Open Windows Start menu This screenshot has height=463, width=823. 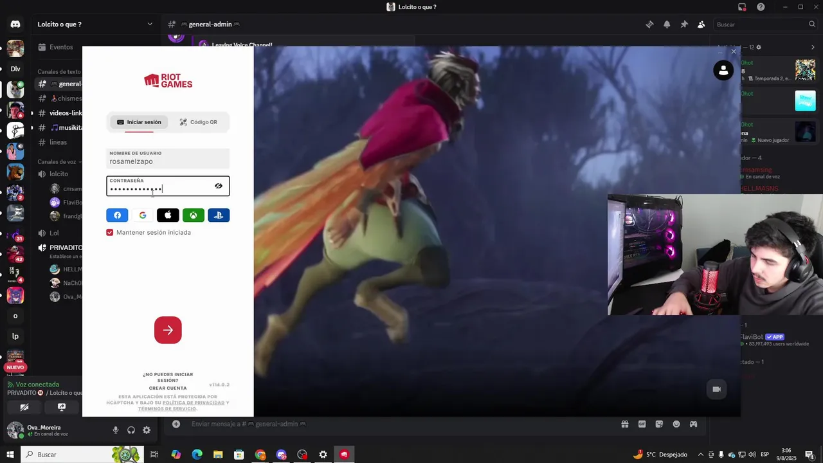[x=10, y=455]
